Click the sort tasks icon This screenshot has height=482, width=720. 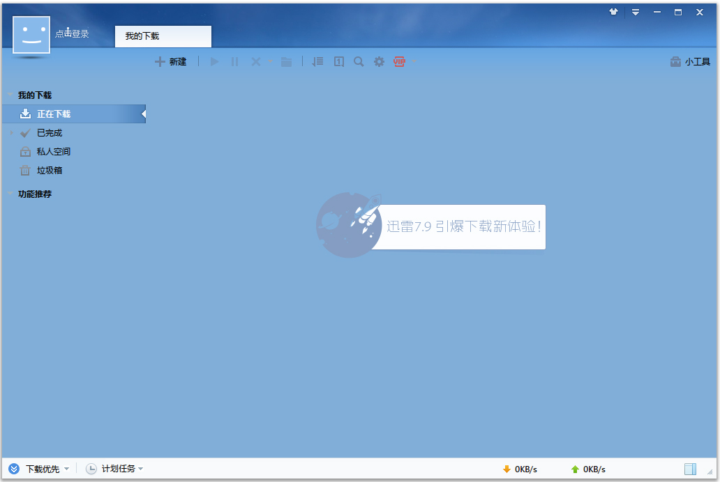point(317,61)
